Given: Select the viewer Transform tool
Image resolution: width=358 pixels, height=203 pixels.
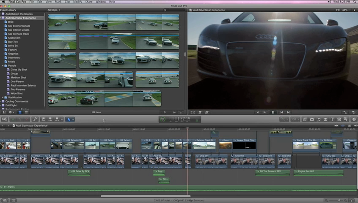Looking at the screenshot, I should coord(193,112).
